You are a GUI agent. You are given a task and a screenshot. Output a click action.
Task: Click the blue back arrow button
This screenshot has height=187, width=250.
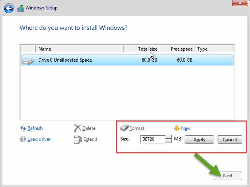pos(9,8)
